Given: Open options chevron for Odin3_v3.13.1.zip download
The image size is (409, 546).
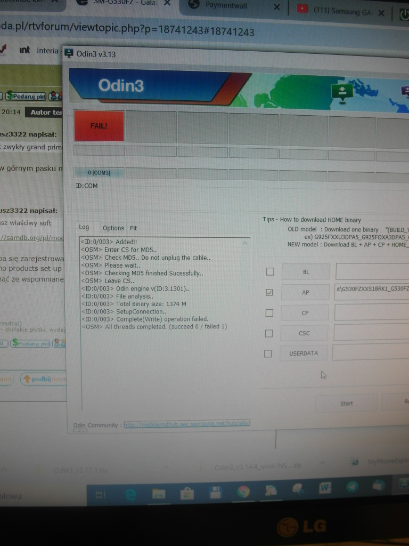Looking at the screenshot, I should click(x=166, y=468).
